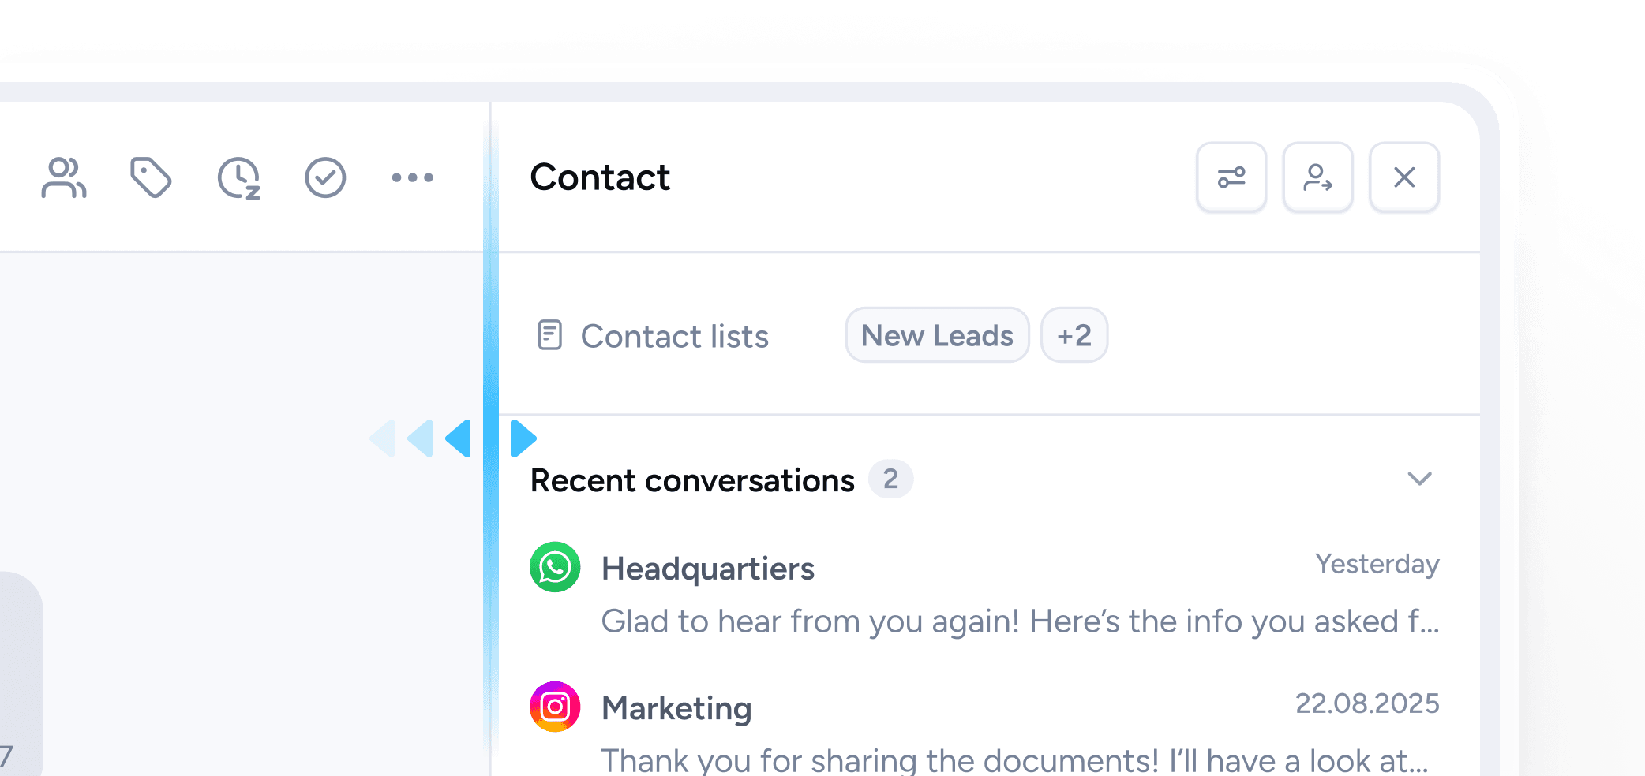Click the Contact lists document icon
Viewport: 1645px width, 776px height.
549,335
